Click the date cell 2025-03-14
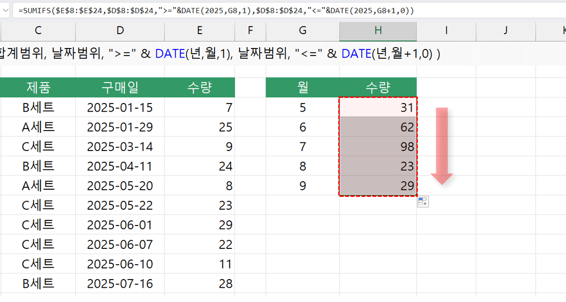 coord(120,147)
